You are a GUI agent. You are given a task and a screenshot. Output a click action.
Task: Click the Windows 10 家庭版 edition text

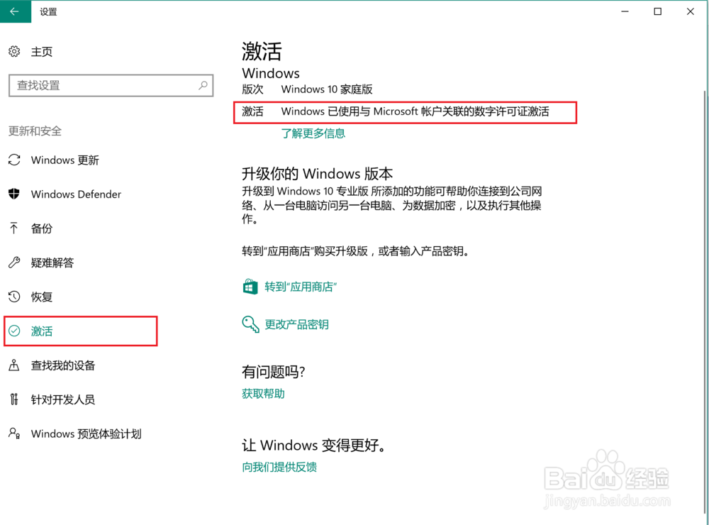pos(327,89)
